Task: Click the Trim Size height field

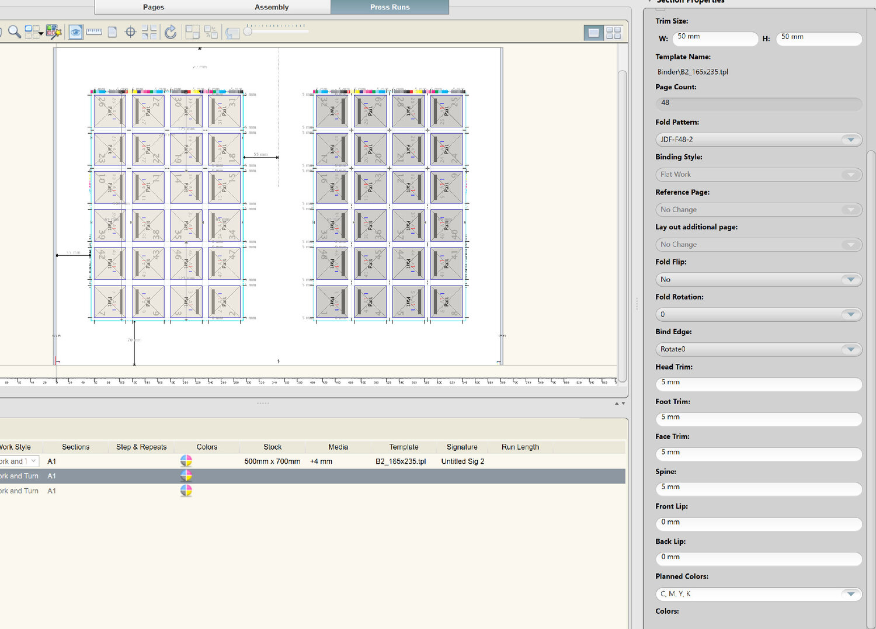Action: point(819,39)
